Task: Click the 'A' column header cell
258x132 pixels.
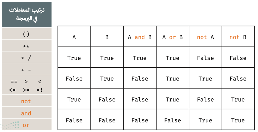Action: pos(74,37)
